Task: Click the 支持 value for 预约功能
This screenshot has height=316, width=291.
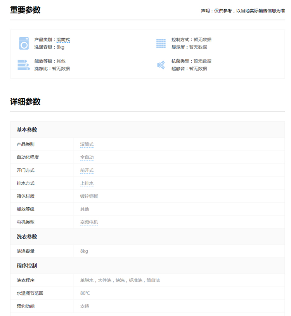Action: coord(85,306)
